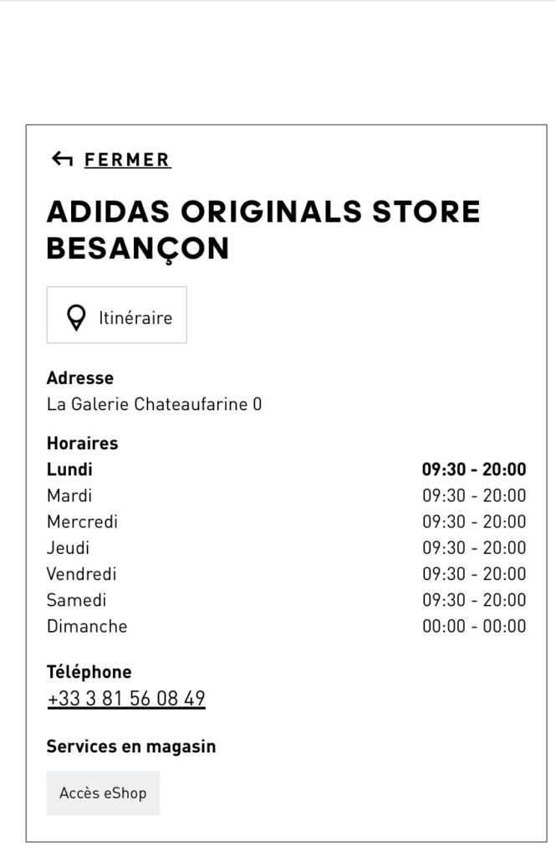Click the Dimanche hours 00:00 - 00:00
Screen dimensions: 556x857
(x=474, y=626)
